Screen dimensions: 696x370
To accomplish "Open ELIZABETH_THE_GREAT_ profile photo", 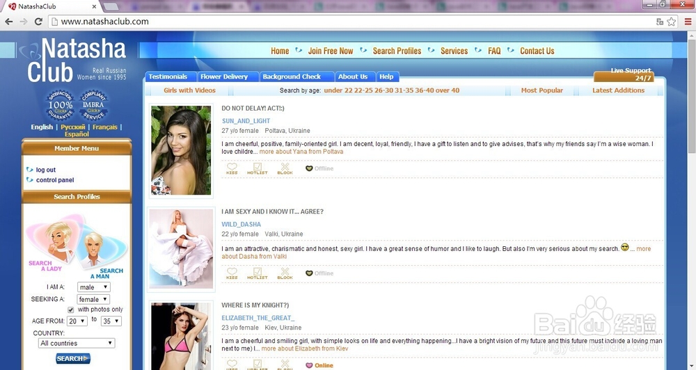I will (x=181, y=337).
